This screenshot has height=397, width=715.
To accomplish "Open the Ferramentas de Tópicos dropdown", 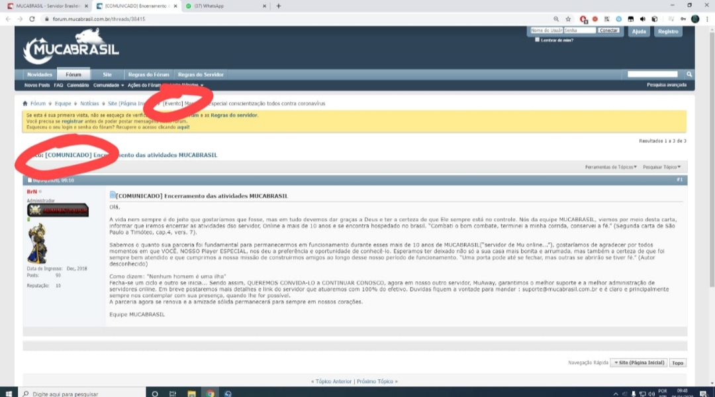I will point(610,167).
